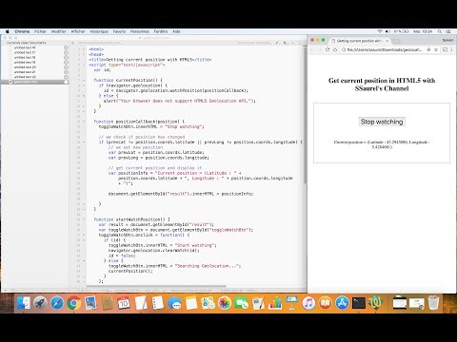The height and width of the screenshot is (342, 457).
Task: Open Maps from the Dock
Action: pos(208,303)
